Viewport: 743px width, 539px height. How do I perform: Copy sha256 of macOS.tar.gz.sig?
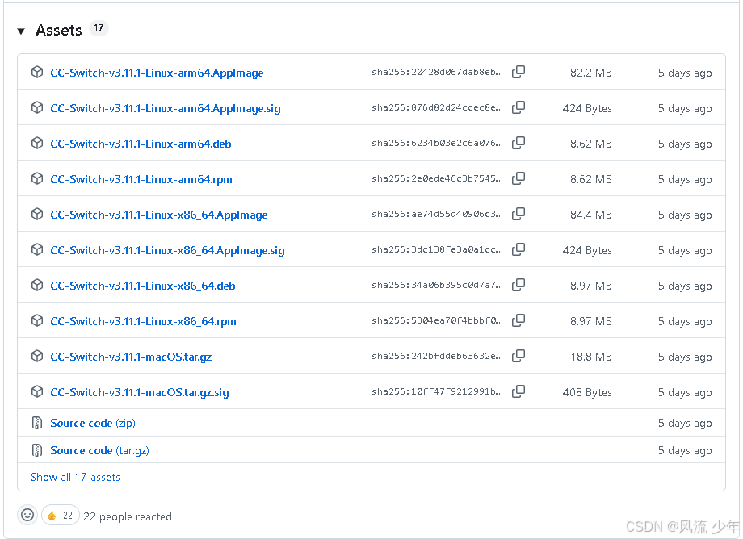coord(518,391)
